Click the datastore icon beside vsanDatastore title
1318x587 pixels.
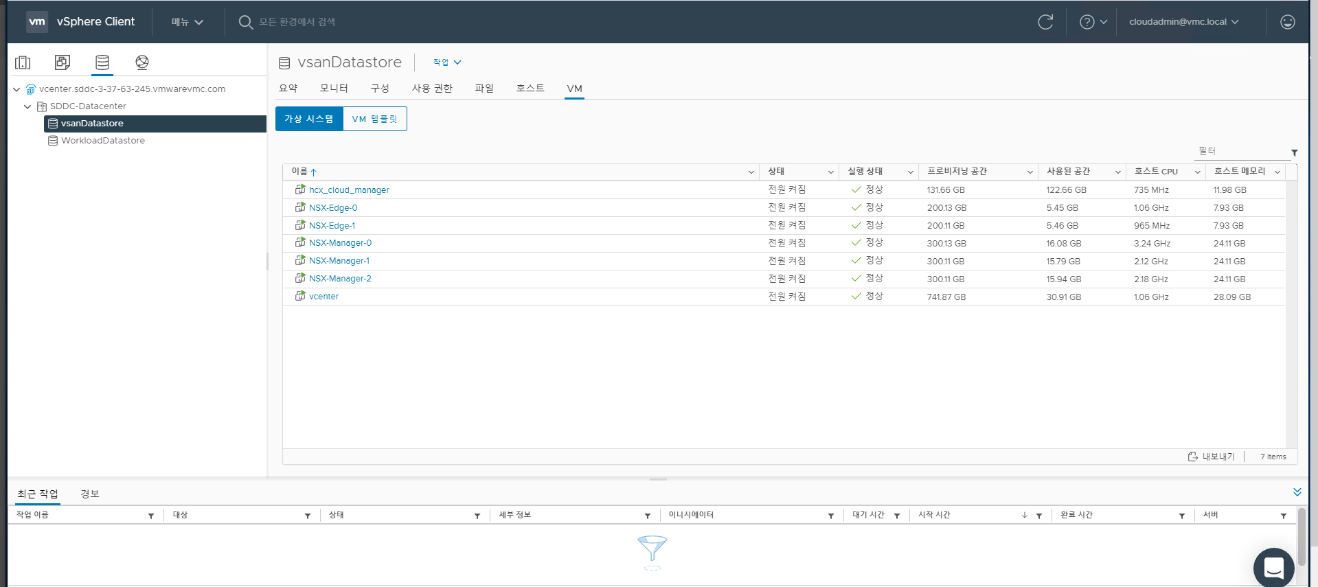284,63
